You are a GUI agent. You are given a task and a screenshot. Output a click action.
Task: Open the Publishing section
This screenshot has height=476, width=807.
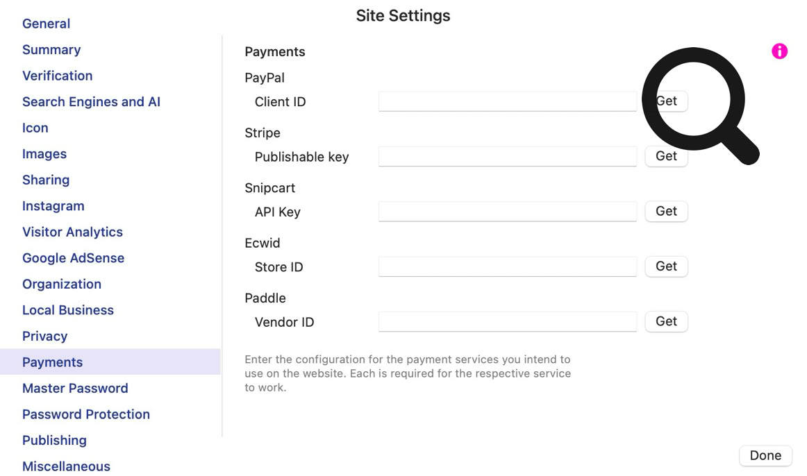pyautogui.click(x=54, y=440)
